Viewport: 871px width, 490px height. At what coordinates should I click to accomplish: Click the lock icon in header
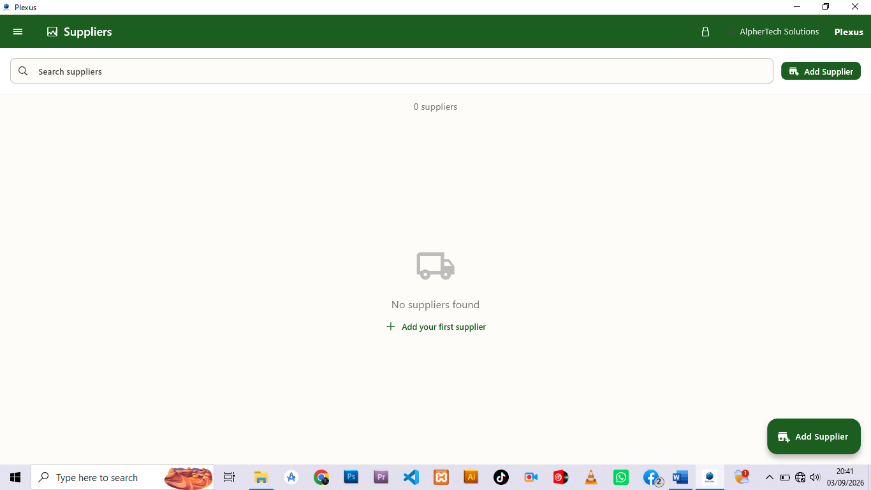(705, 31)
